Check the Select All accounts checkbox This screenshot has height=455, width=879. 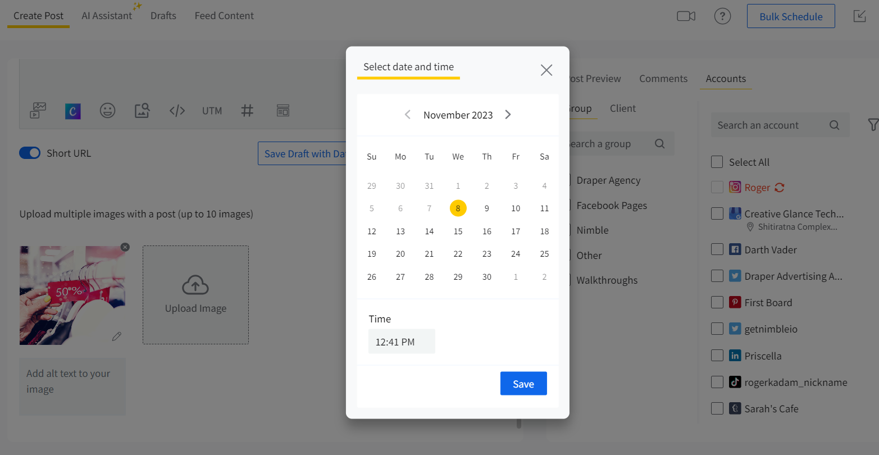coord(717,162)
